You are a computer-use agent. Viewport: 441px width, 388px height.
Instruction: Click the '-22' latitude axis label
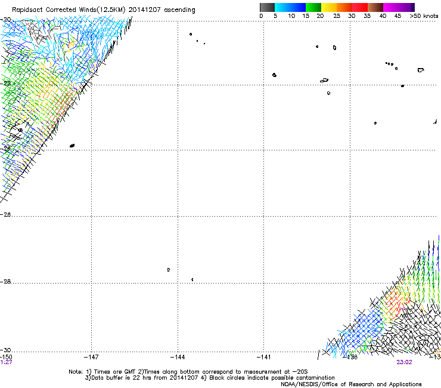5,84
